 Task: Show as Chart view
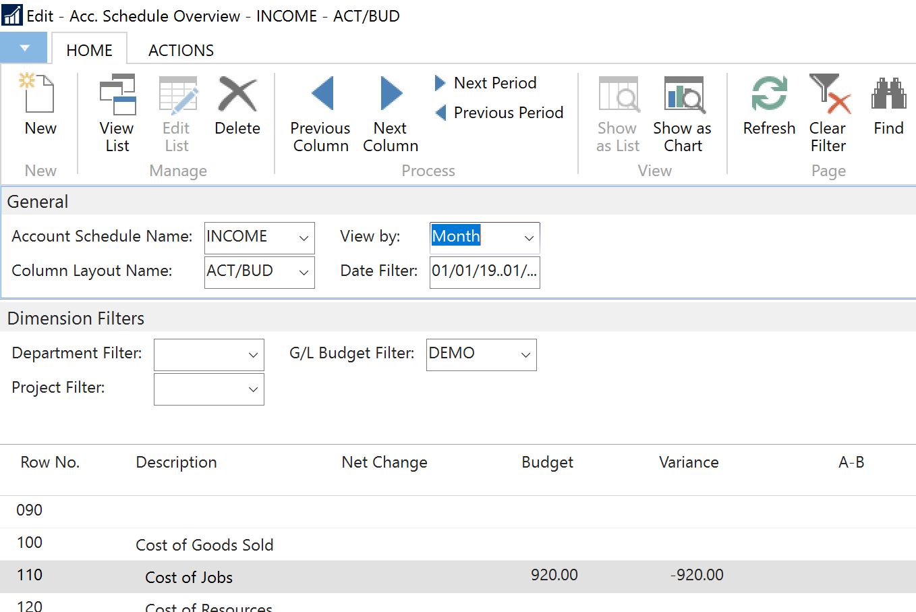coord(683,112)
